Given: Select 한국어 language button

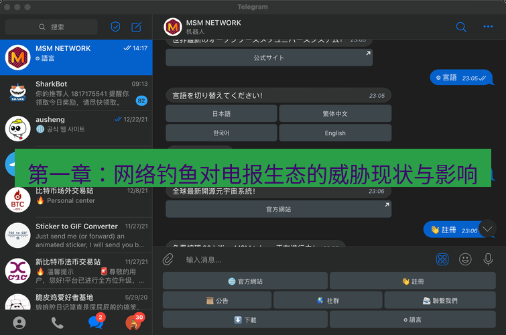Looking at the screenshot, I should pos(221,133).
